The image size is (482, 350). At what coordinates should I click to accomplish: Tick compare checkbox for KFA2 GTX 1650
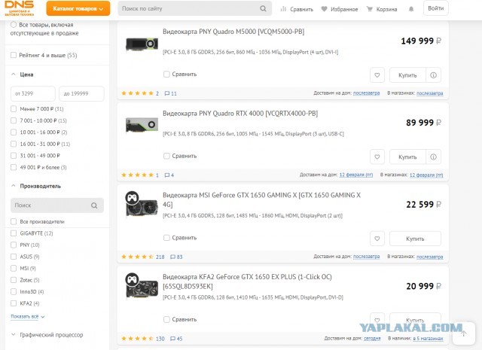[x=166, y=319]
